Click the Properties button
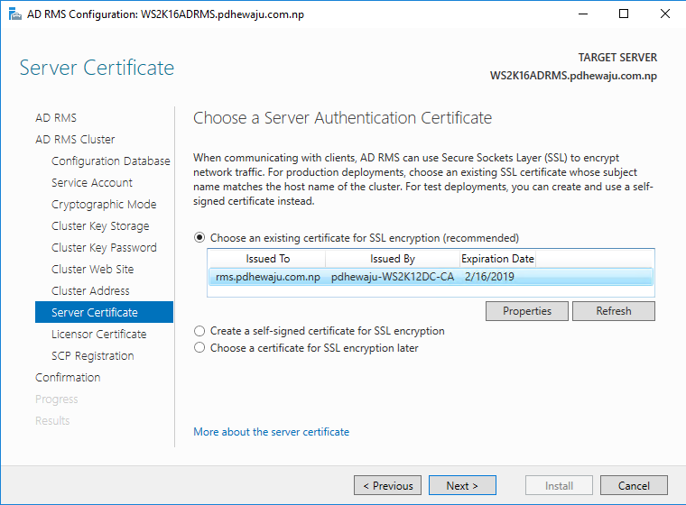Viewport: 686px width, 505px height. pos(527,311)
